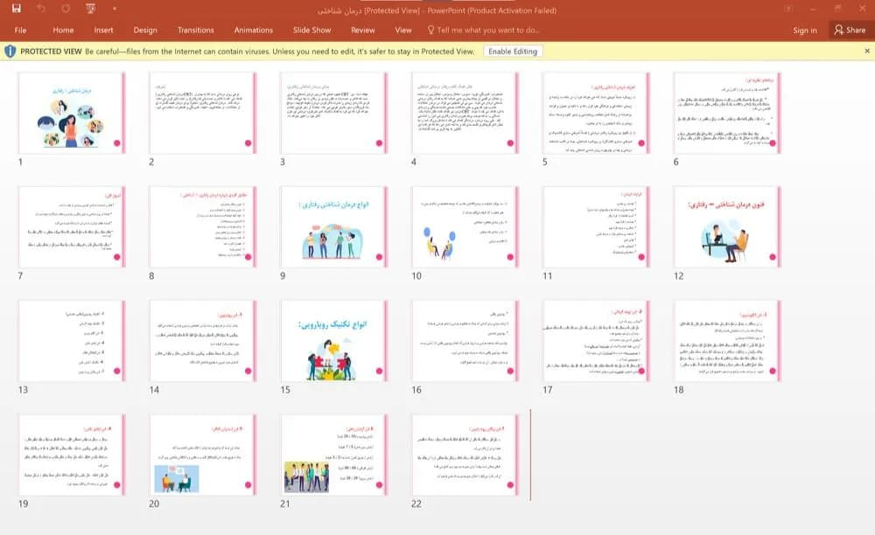Select slide 18 thumbnail

click(x=727, y=341)
